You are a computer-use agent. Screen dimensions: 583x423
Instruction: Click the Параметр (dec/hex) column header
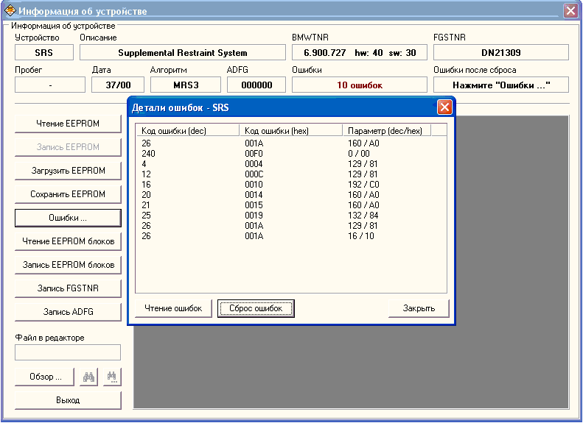click(x=386, y=131)
